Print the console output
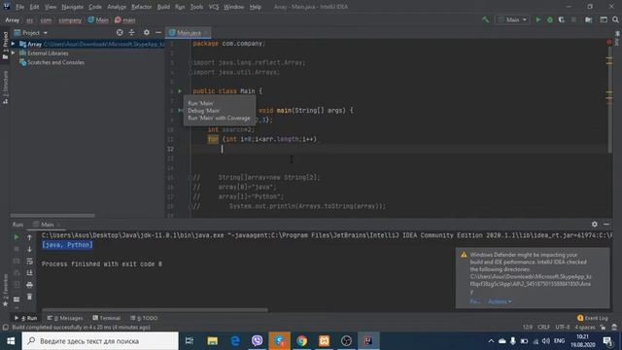The image size is (622, 350). 29,285
